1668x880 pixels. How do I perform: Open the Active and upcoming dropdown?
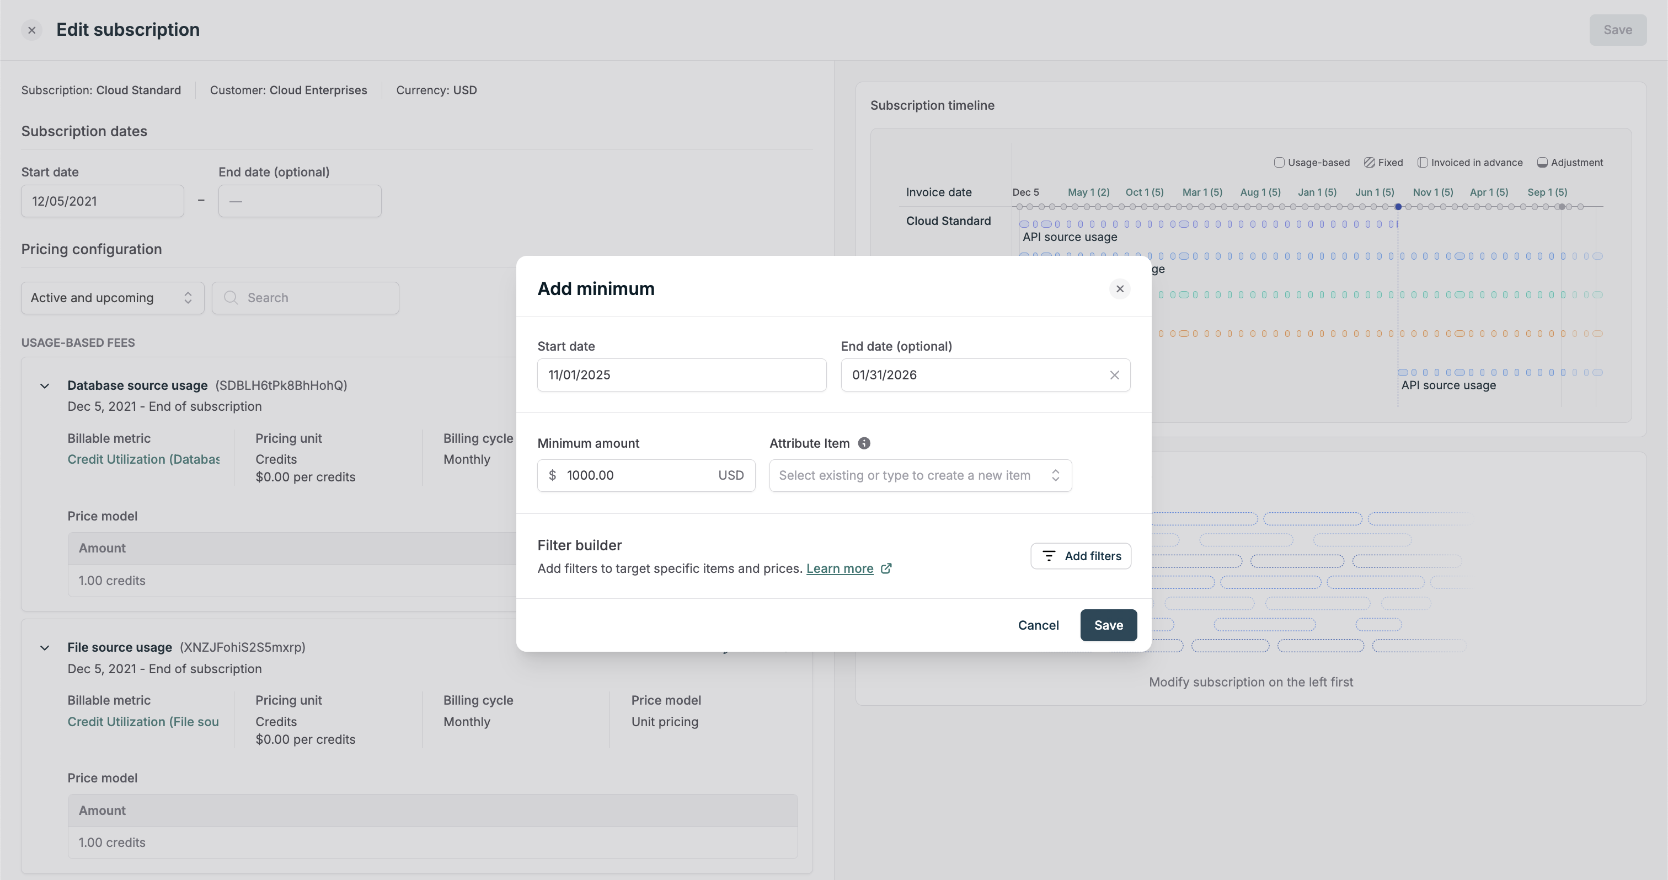112,298
